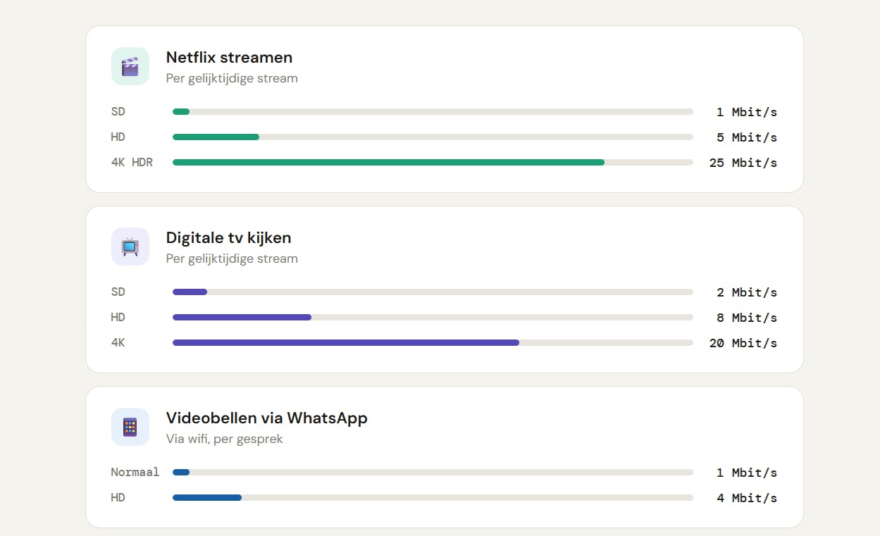Click the "Via wifi, per gesprek" subtitle

224,439
